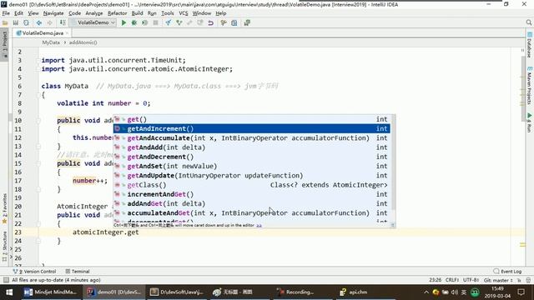Open Settings wrench icon in toolbar
This screenshot has width=534, height=300.
224,22
